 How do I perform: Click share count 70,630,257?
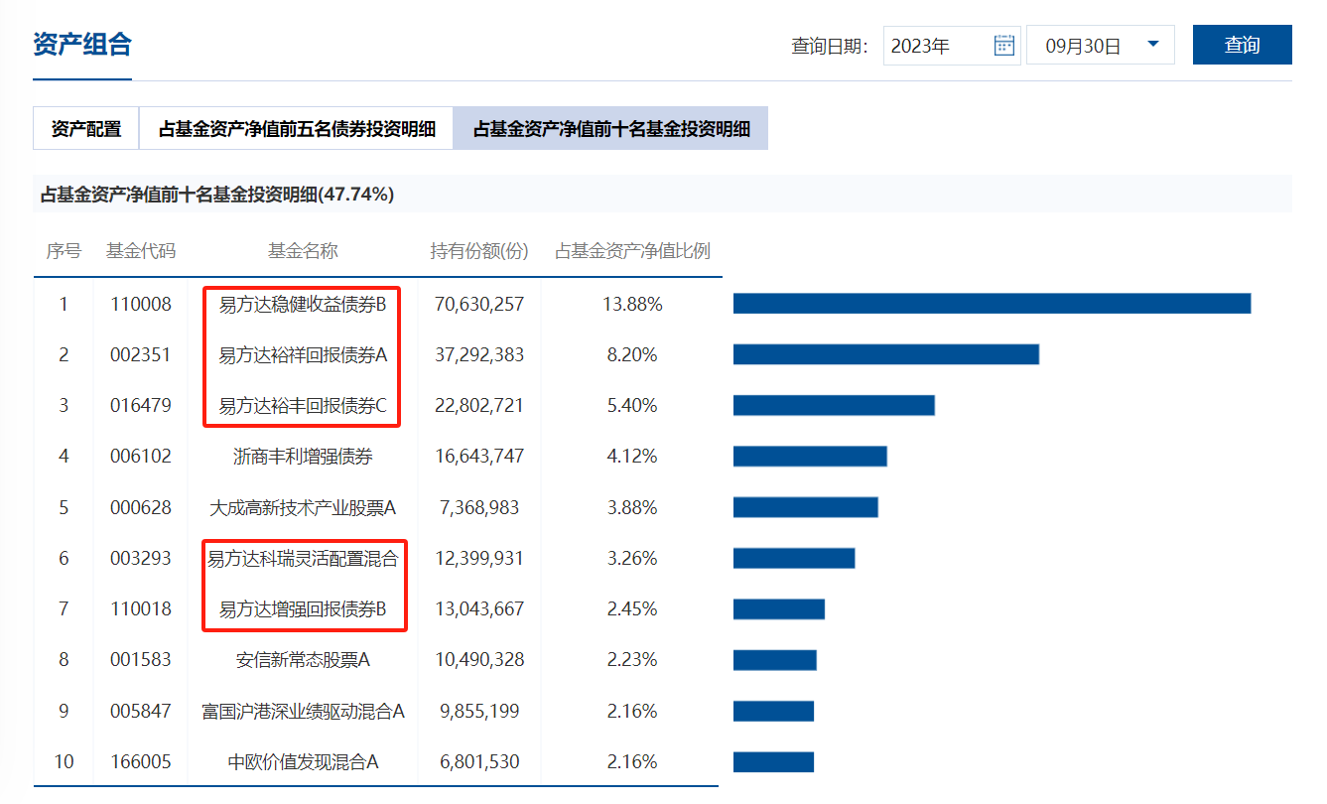pos(479,305)
